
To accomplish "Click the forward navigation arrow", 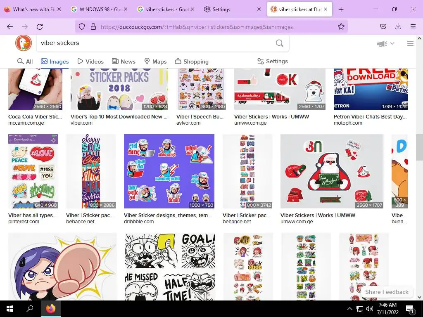I will (25, 27).
